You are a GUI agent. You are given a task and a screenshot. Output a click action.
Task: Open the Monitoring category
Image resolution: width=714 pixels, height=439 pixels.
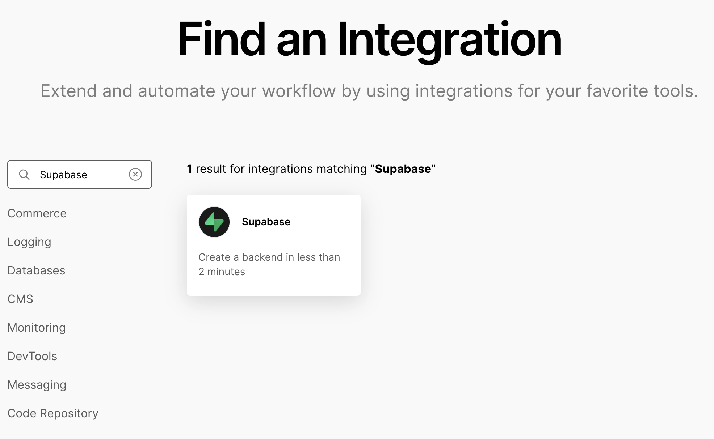[x=37, y=328]
